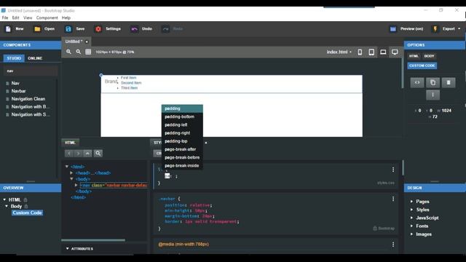This screenshot has height=262, width=466.
Task: Expand the head tag node
Action: [71, 173]
